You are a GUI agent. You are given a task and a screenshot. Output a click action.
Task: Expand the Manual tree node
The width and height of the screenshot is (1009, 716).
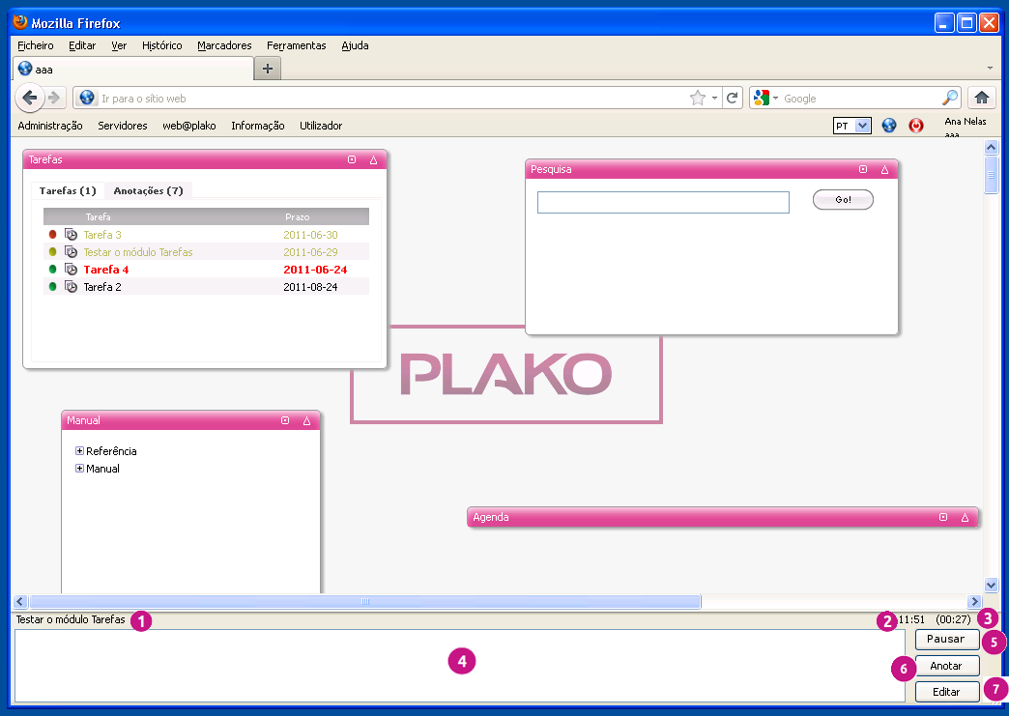(79, 469)
